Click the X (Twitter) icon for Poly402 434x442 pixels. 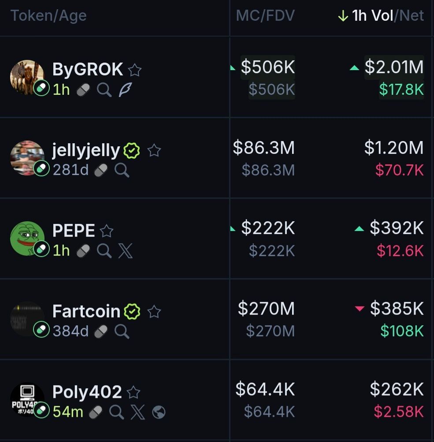137,412
